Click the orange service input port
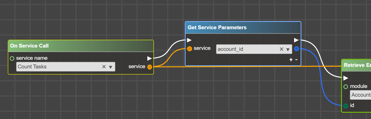371x119 pixels. coord(189,49)
